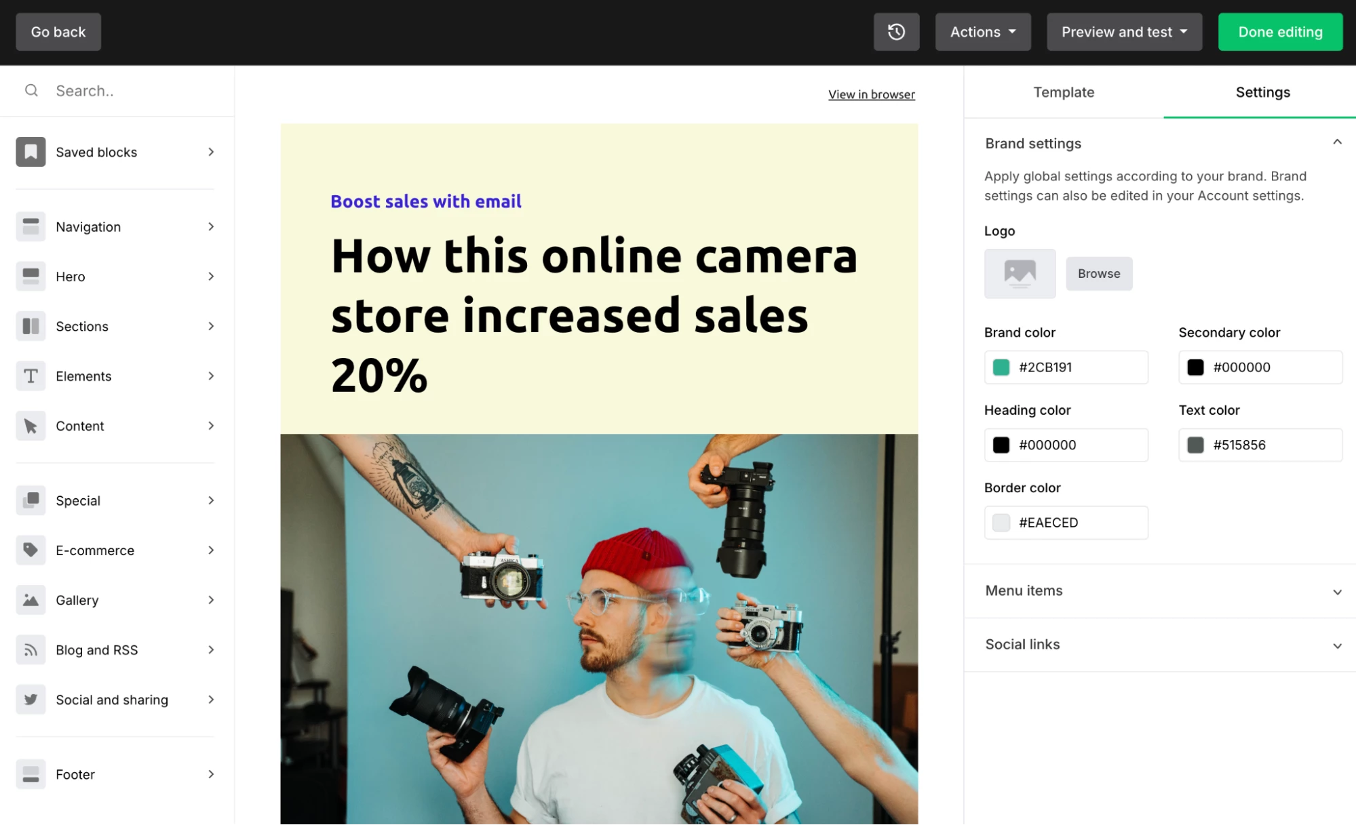Click the green Brand color swatch
The image size is (1356, 825).
[x=1001, y=367]
